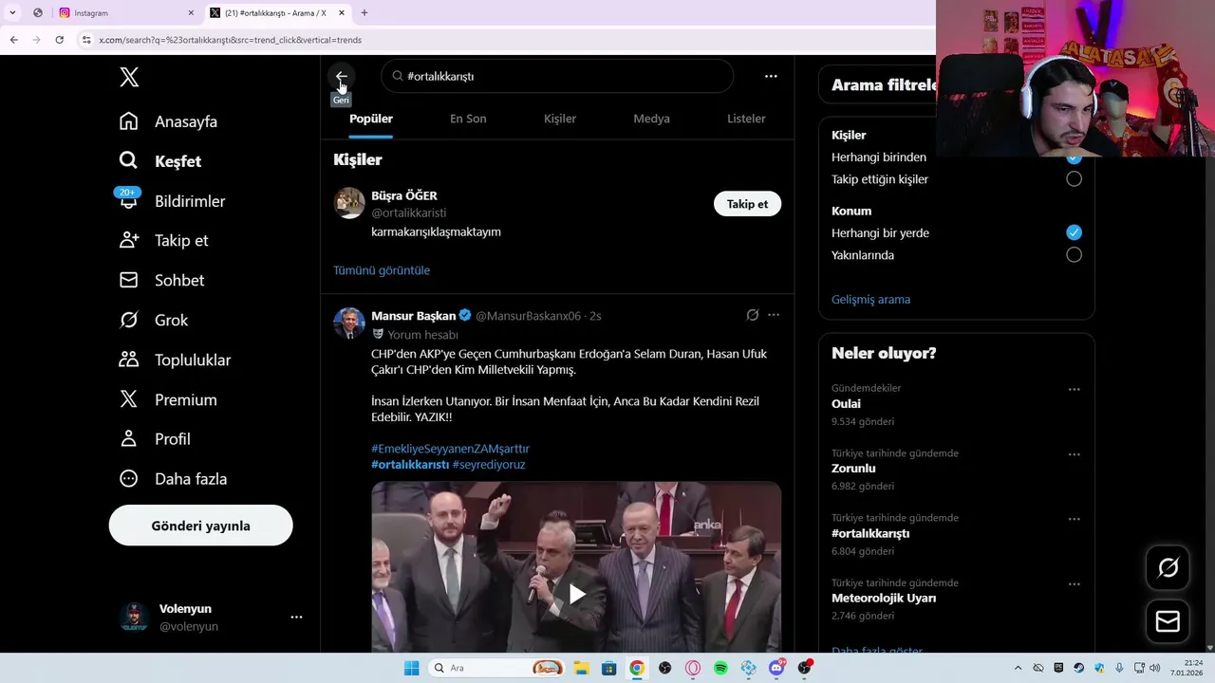The width and height of the screenshot is (1215, 683).
Task: Open more options on Mansur Başkan post
Action: click(774, 315)
